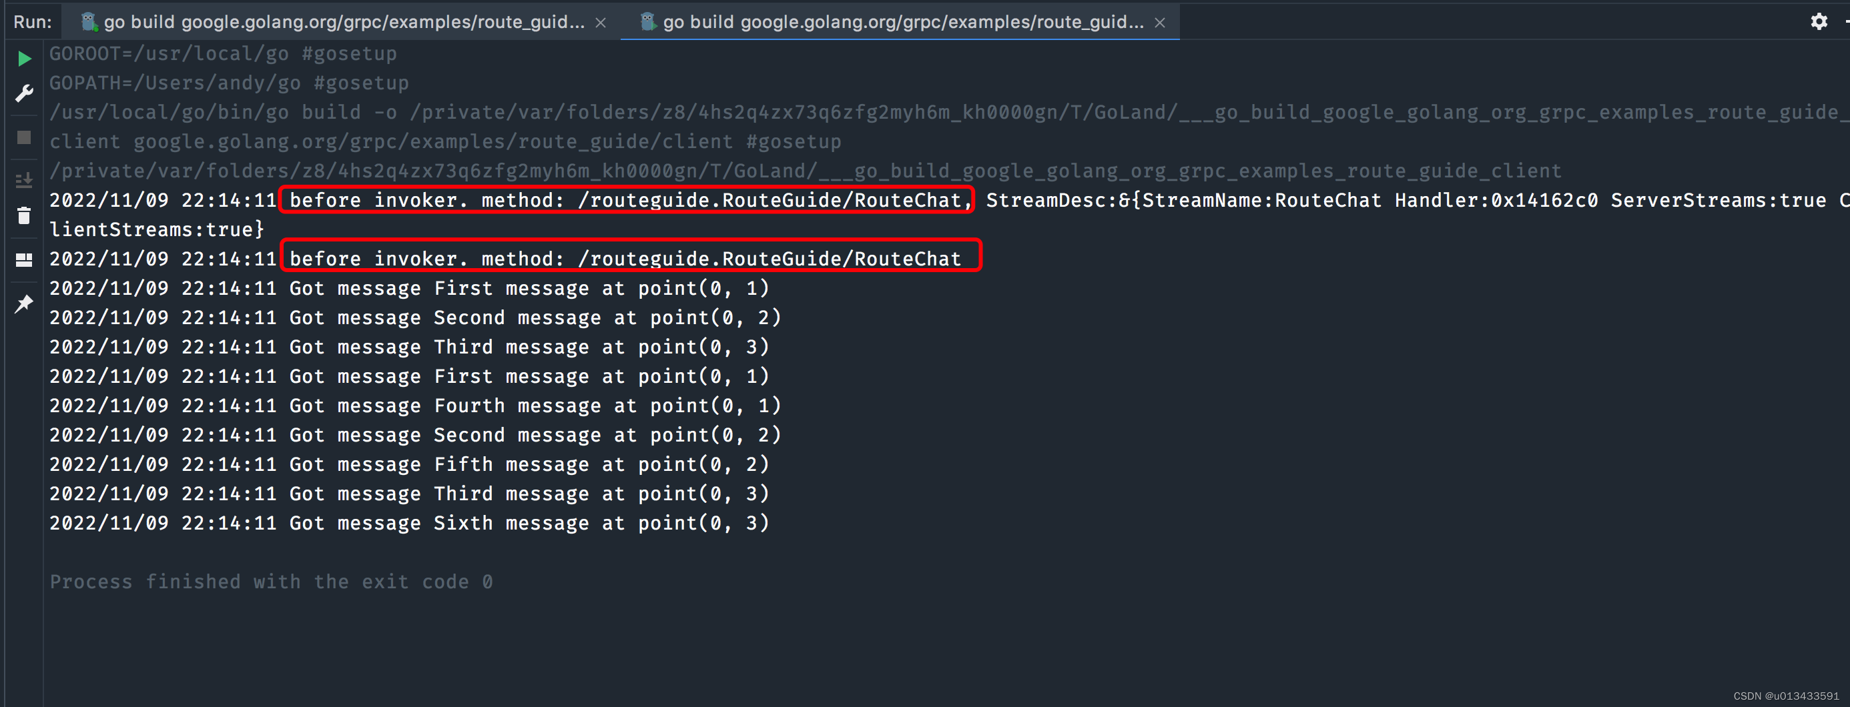This screenshot has height=707, width=1850.
Task: Toggle pin for the Run tab
Action: [24, 303]
